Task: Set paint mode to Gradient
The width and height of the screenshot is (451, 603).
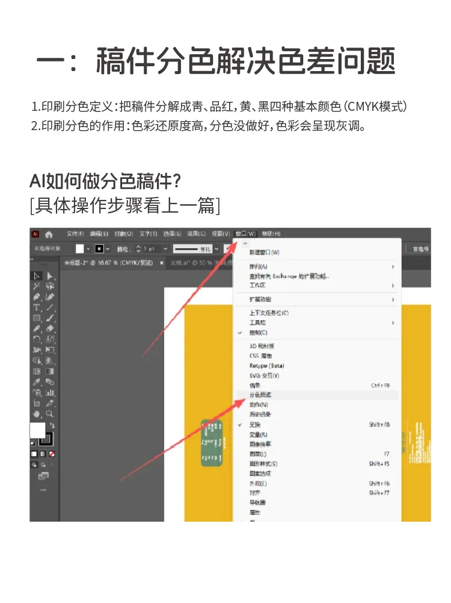Action: [43, 454]
